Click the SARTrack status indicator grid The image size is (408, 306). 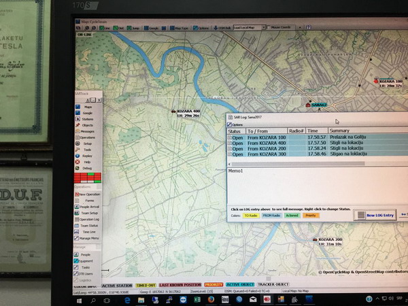click(x=88, y=177)
